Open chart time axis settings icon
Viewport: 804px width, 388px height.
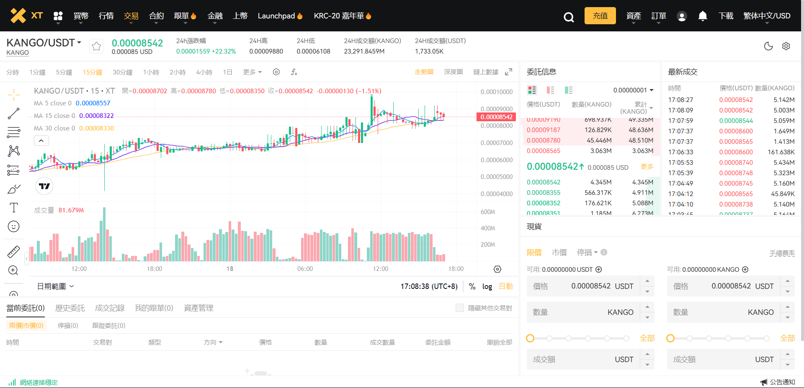497,269
